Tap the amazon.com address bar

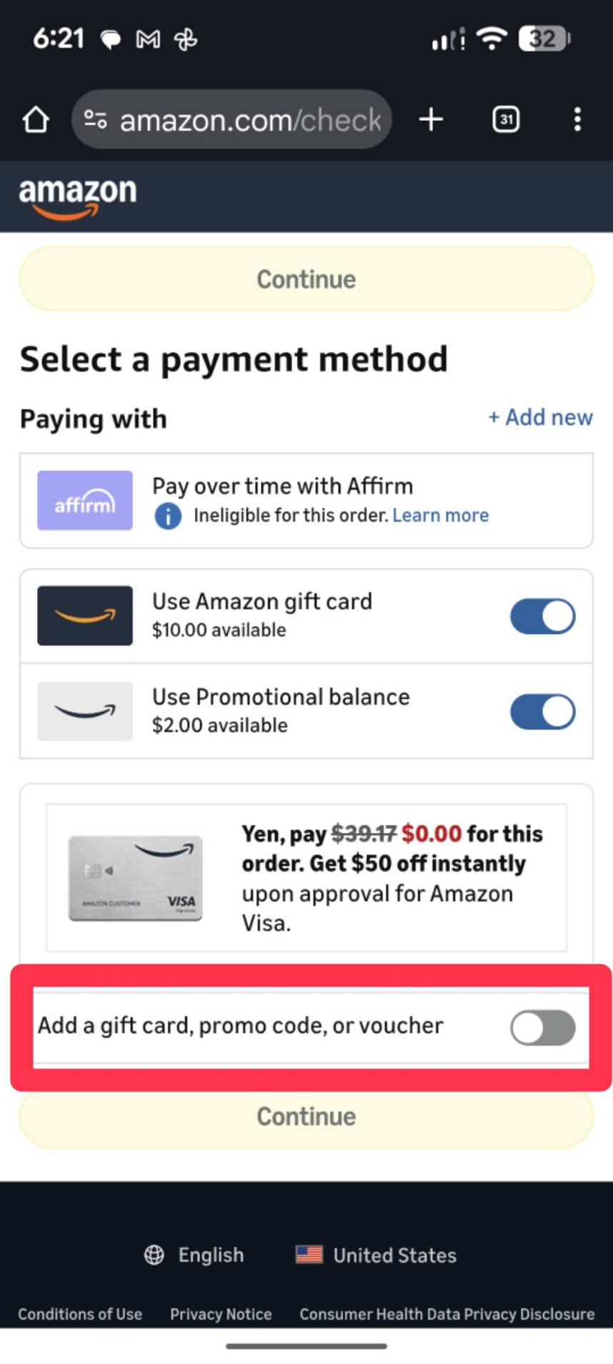coord(250,119)
